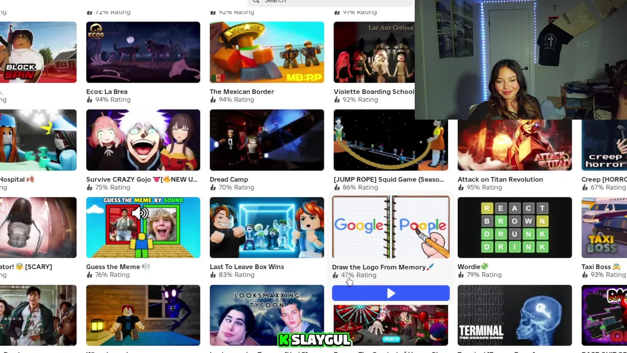This screenshot has width=627, height=353.
Task: Click the thumbs-up icon beside 79% Rating
Action: point(460,275)
